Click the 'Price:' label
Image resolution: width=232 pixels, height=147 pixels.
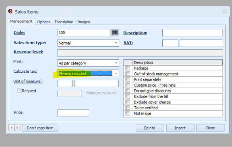[19, 112]
